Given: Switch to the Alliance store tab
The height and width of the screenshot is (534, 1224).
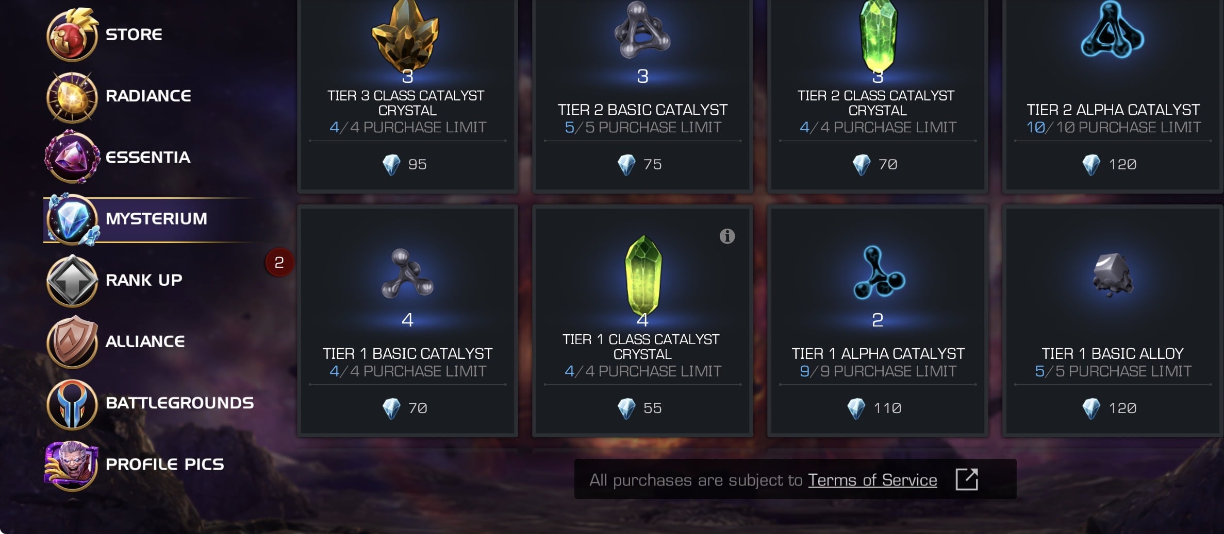Looking at the screenshot, I should click(145, 341).
